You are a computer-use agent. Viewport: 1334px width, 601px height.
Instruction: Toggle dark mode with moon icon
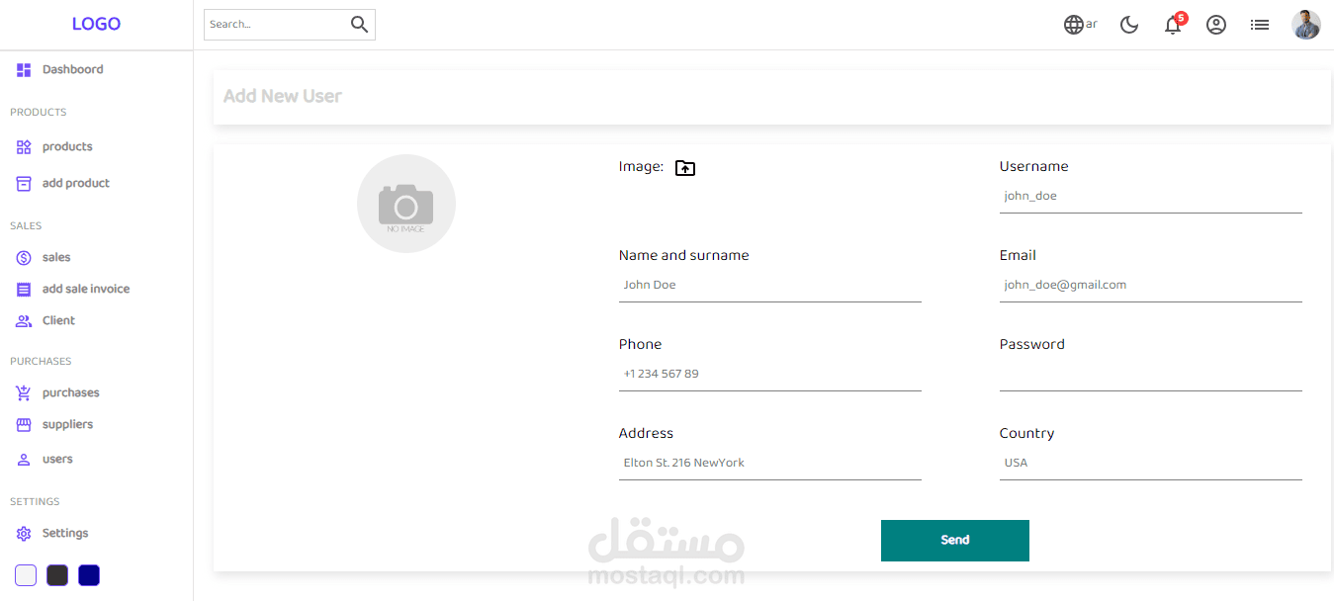(1129, 25)
